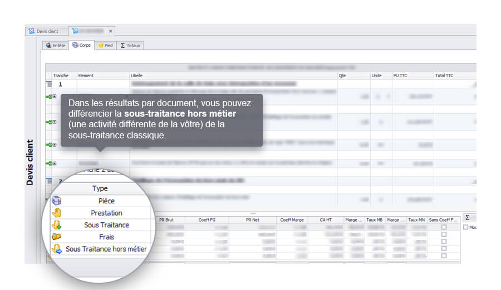Click the Coeff Marge column header
501x290 pixels.
point(292,220)
